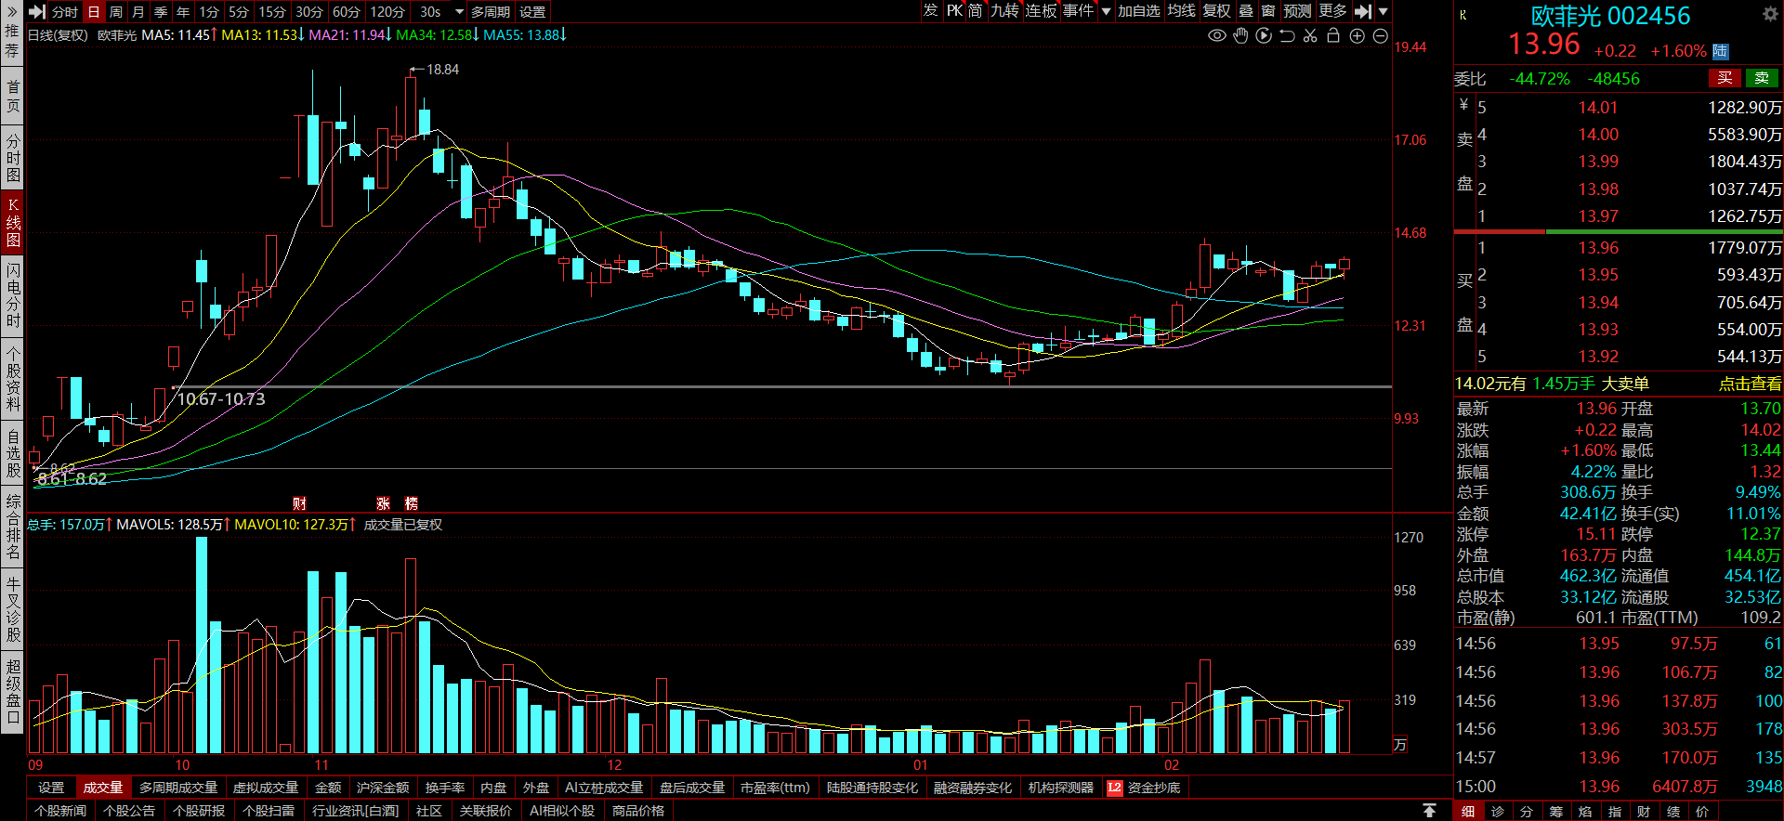Open the 更多 menu

1332,11
